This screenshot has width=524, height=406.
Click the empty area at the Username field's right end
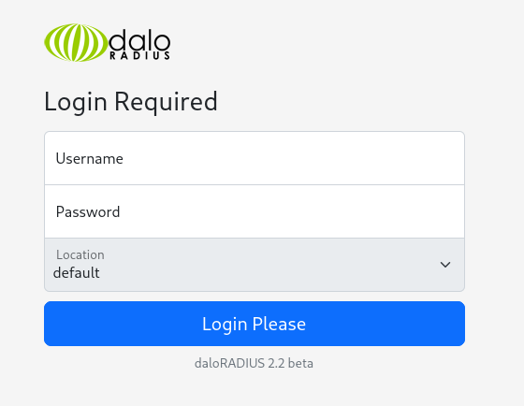point(434,158)
